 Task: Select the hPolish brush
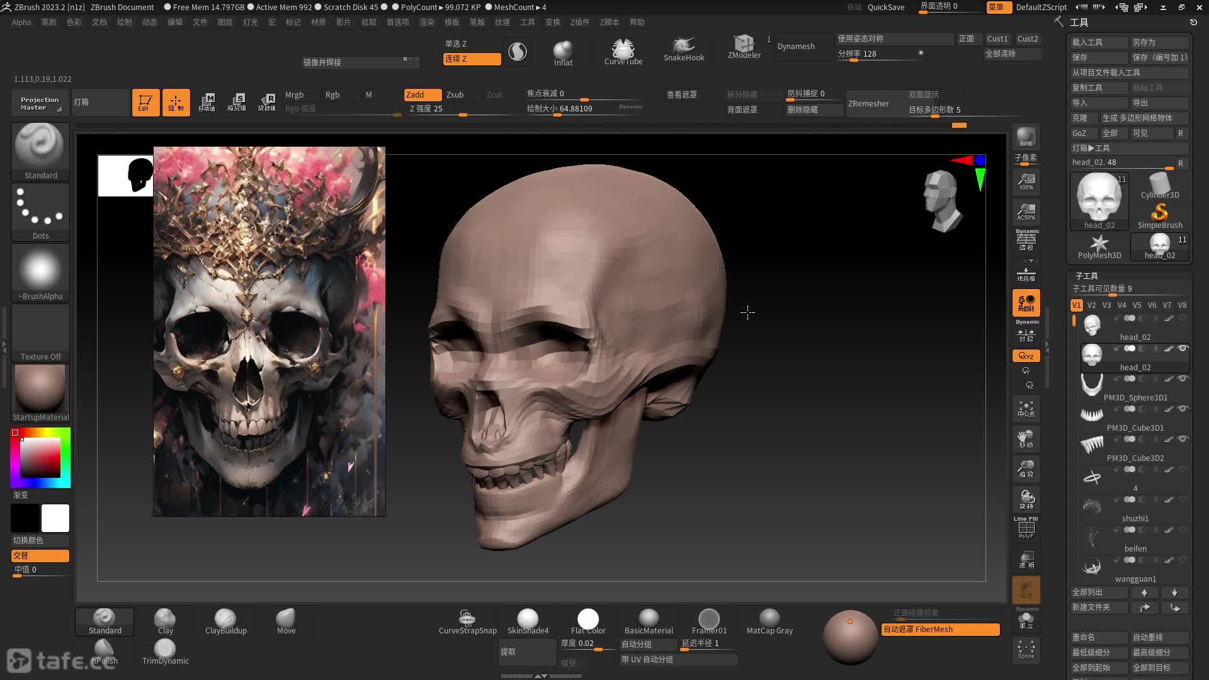[105, 652]
